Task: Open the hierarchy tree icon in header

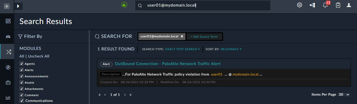Action: 312,5
